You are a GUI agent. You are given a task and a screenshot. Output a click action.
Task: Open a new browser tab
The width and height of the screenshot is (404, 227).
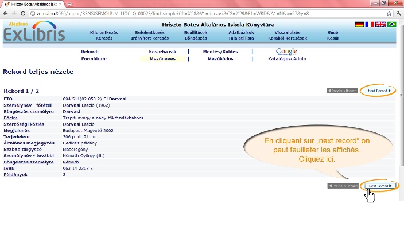pyautogui.click(x=69, y=4)
